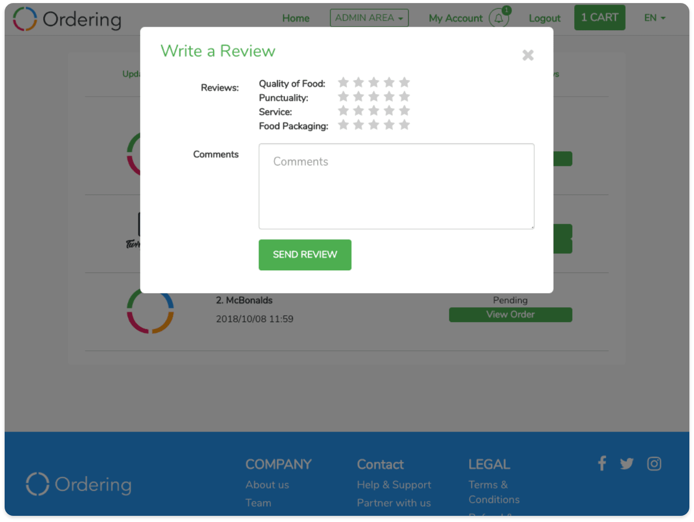Screen dimensions: 694x522
Task: Select Logout in the top navigation
Action: tap(544, 18)
